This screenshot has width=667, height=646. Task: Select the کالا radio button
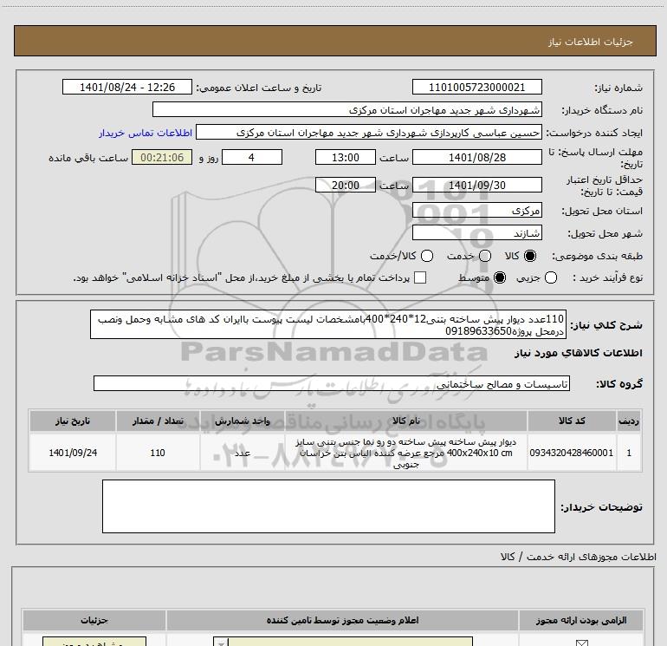click(x=530, y=256)
